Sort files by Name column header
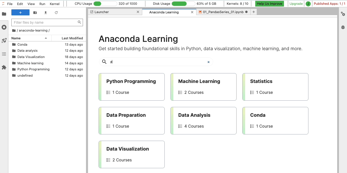This screenshot has height=173, width=347. point(16,38)
